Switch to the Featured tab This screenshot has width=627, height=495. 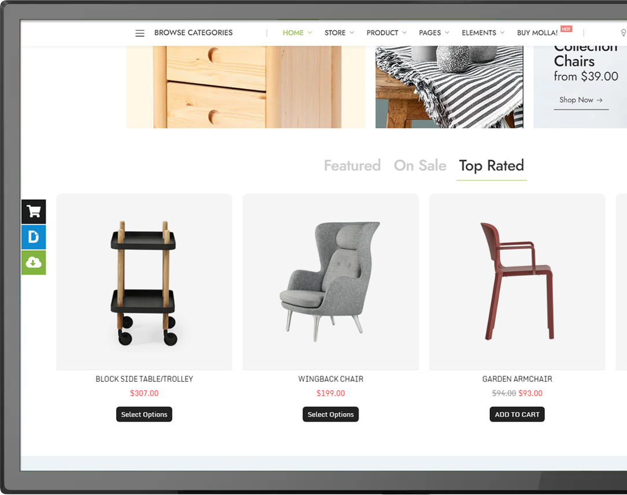pyautogui.click(x=352, y=166)
